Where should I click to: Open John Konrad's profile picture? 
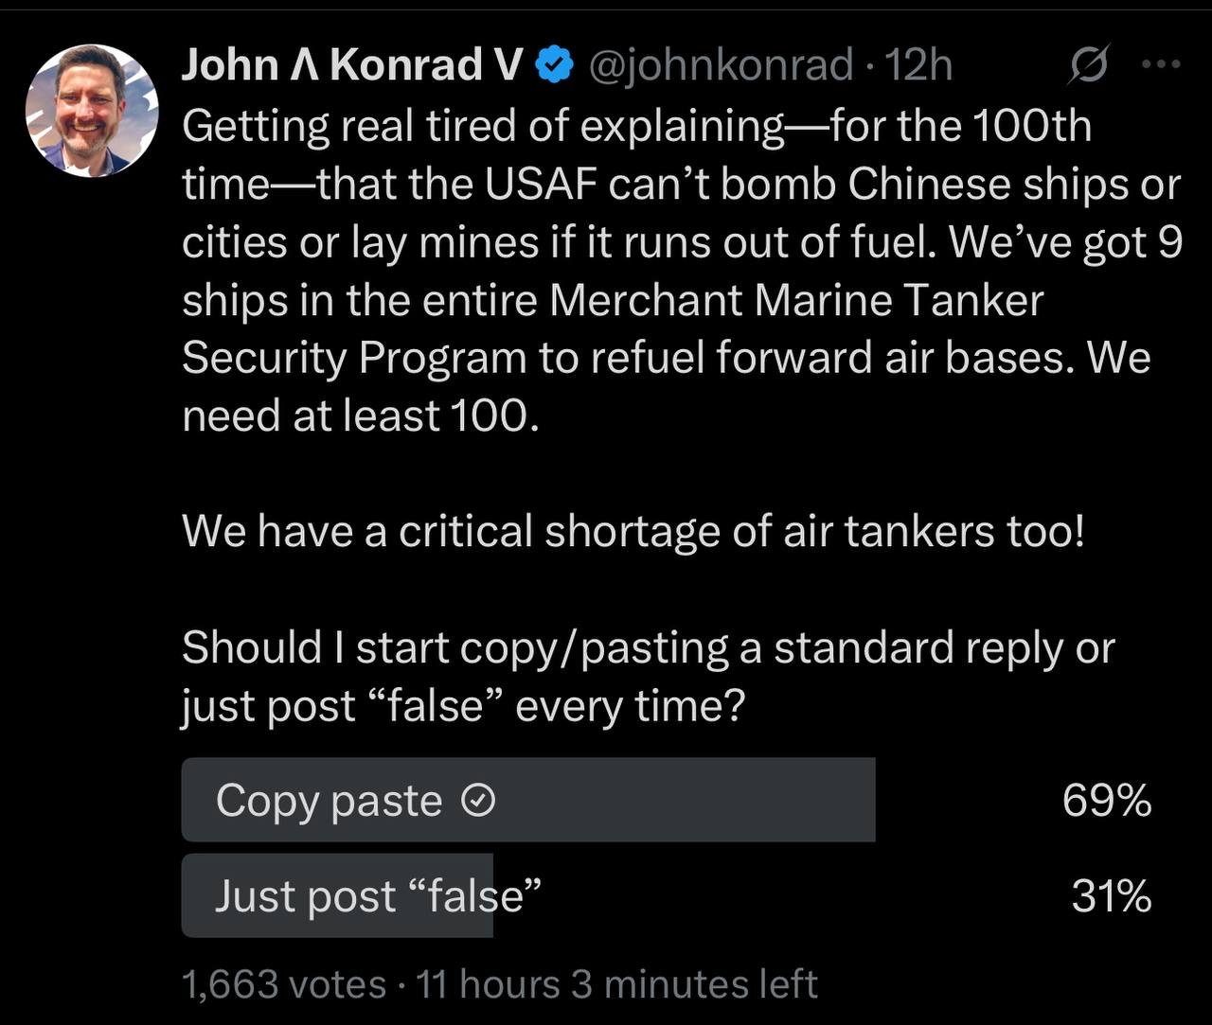(92, 111)
